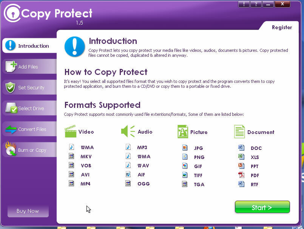Click the Picture column heading text
The image size is (304, 229).
coord(199,132)
